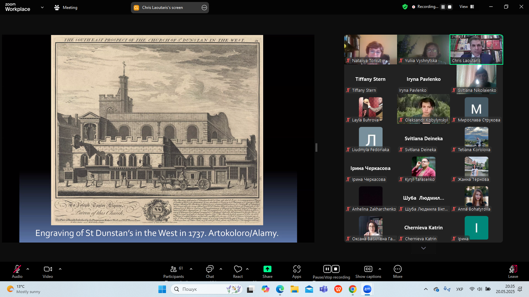Enable Show captions

coord(368,272)
